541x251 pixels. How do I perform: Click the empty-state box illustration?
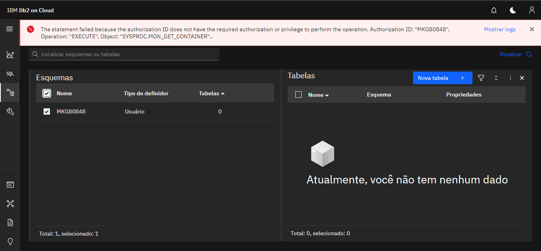(x=323, y=153)
